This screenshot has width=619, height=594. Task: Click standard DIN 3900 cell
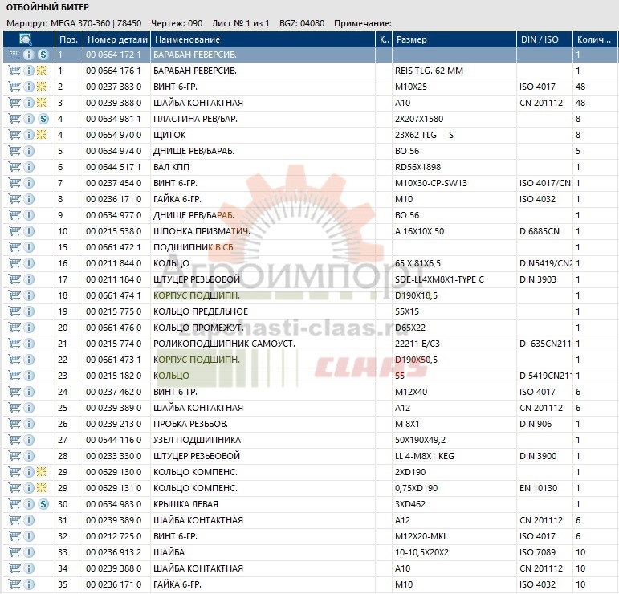point(538,456)
